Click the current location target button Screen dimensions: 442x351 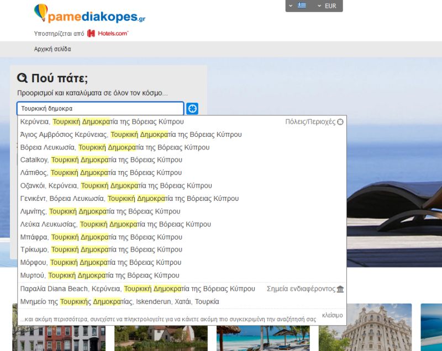(x=192, y=108)
